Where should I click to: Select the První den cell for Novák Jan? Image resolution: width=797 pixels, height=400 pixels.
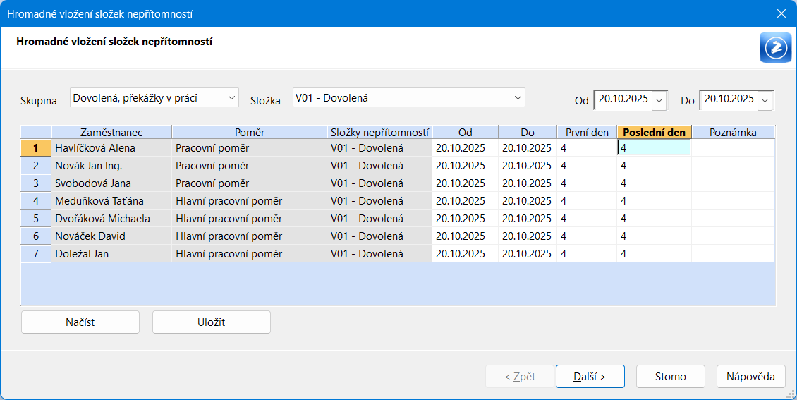click(x=586, y=166)
